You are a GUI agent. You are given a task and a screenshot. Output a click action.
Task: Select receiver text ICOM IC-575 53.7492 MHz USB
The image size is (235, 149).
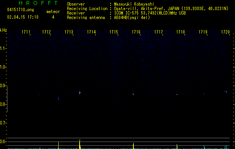pos(150,13)
